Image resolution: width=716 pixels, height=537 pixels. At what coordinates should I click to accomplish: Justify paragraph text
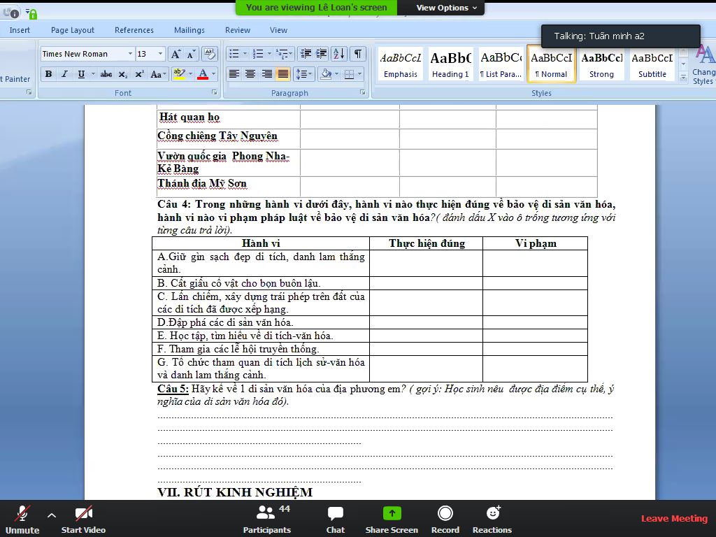(283, 74)
